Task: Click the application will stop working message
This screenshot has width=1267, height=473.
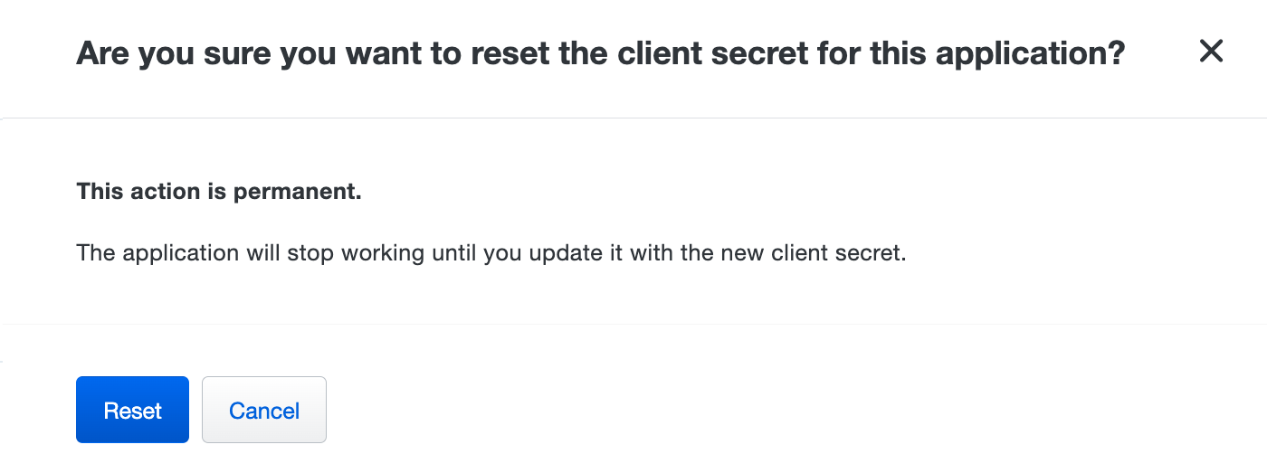Action: pyautogui.click(x=491, y=252)
